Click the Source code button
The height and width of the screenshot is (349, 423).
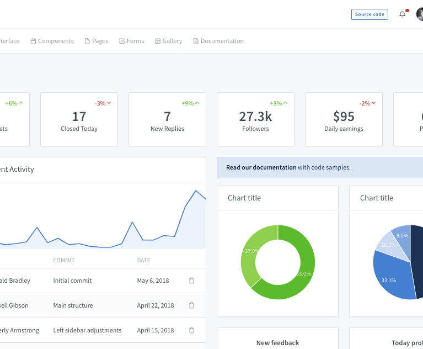(x=370, y=14)
